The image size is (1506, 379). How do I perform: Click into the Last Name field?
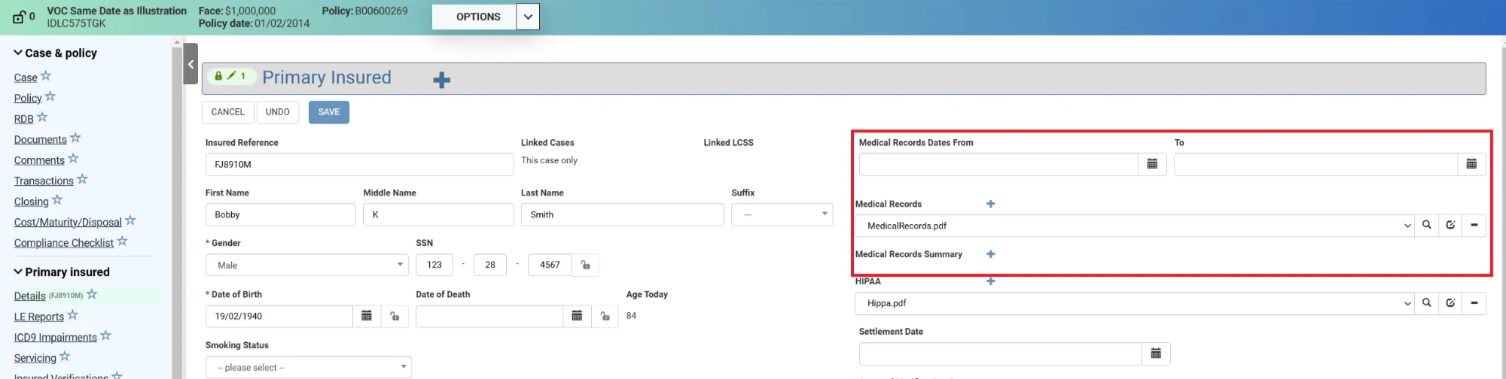click(x=621, y=214)
